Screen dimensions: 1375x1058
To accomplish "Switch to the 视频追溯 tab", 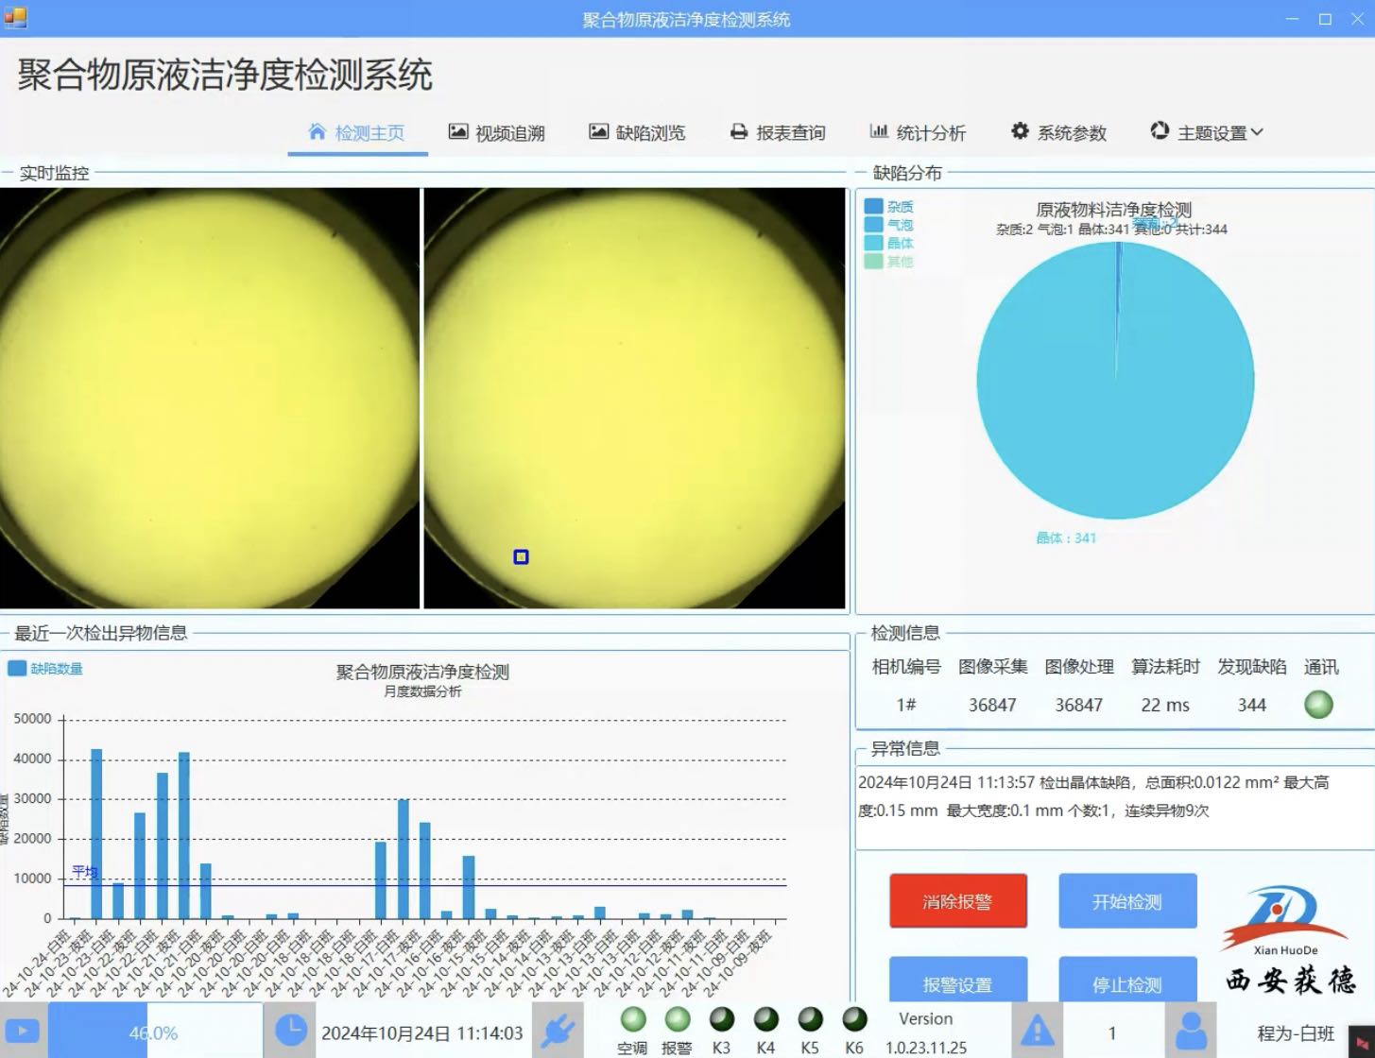I will click(496, 132).
